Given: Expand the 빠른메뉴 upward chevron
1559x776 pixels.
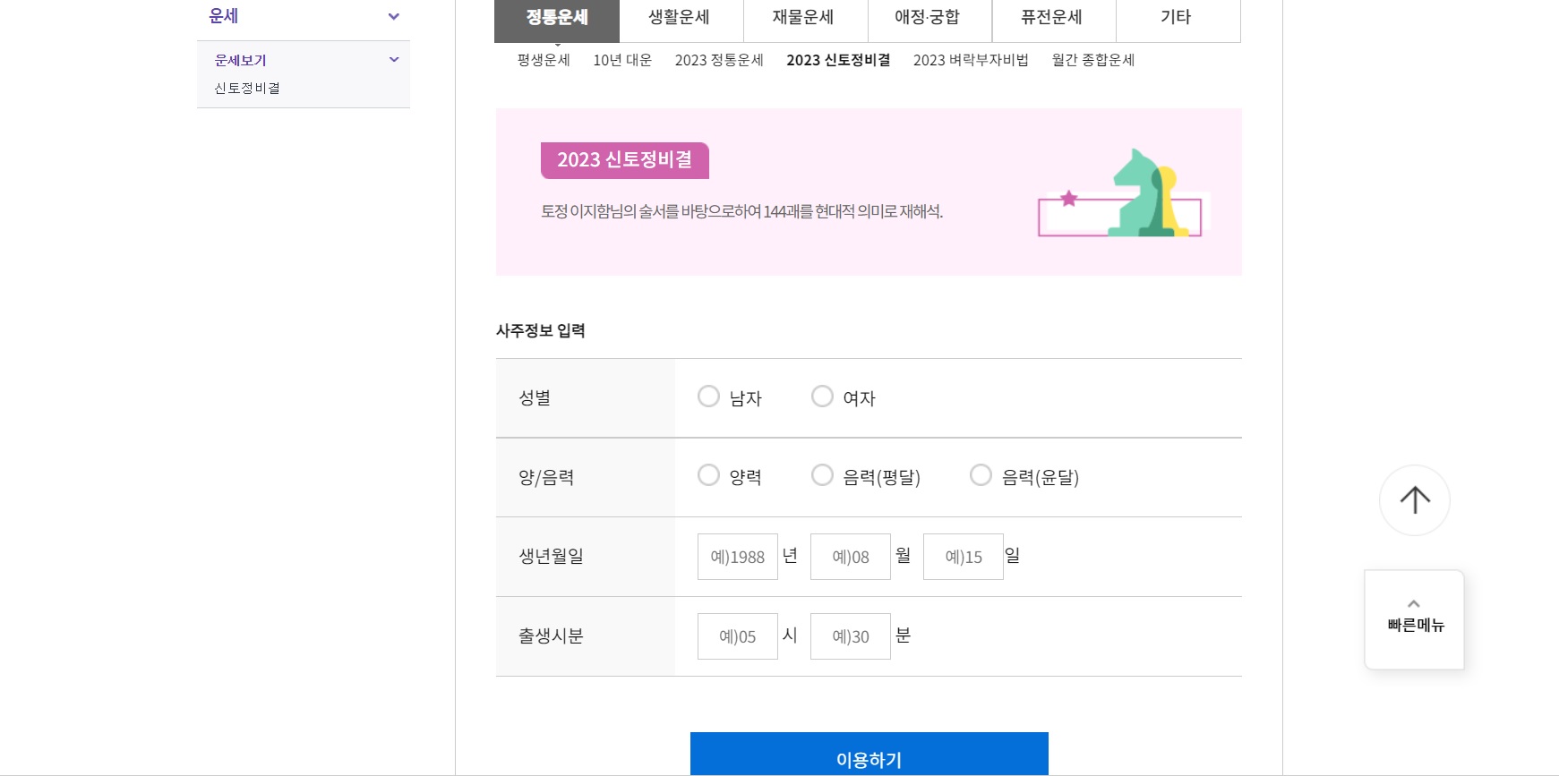Looking at the screenshot, I should (x=1414, y=602).
